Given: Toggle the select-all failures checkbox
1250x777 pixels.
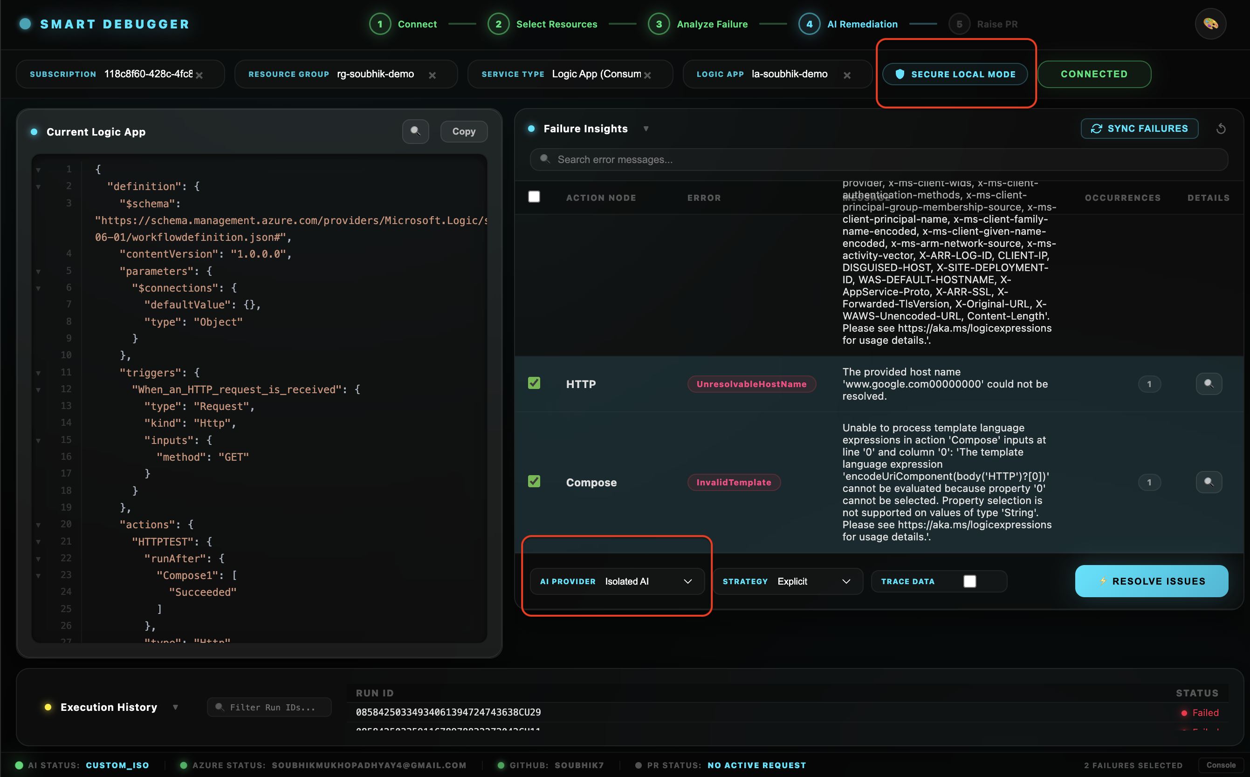Looking at the screenshot, I should [x=534, y=197].
